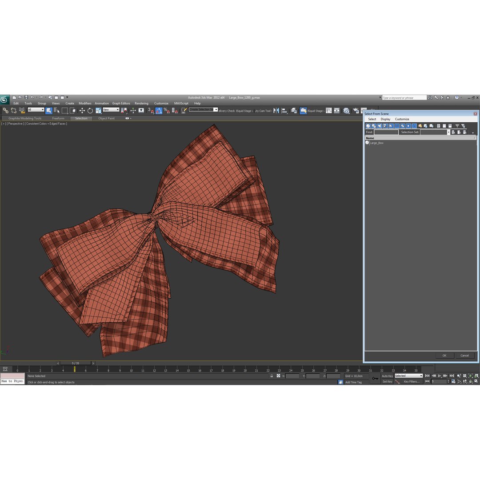Viewport: 480px width, 480px height.
Task: Toggle Angle Snap
Action: pyautogui.click(x=159, y=111)
